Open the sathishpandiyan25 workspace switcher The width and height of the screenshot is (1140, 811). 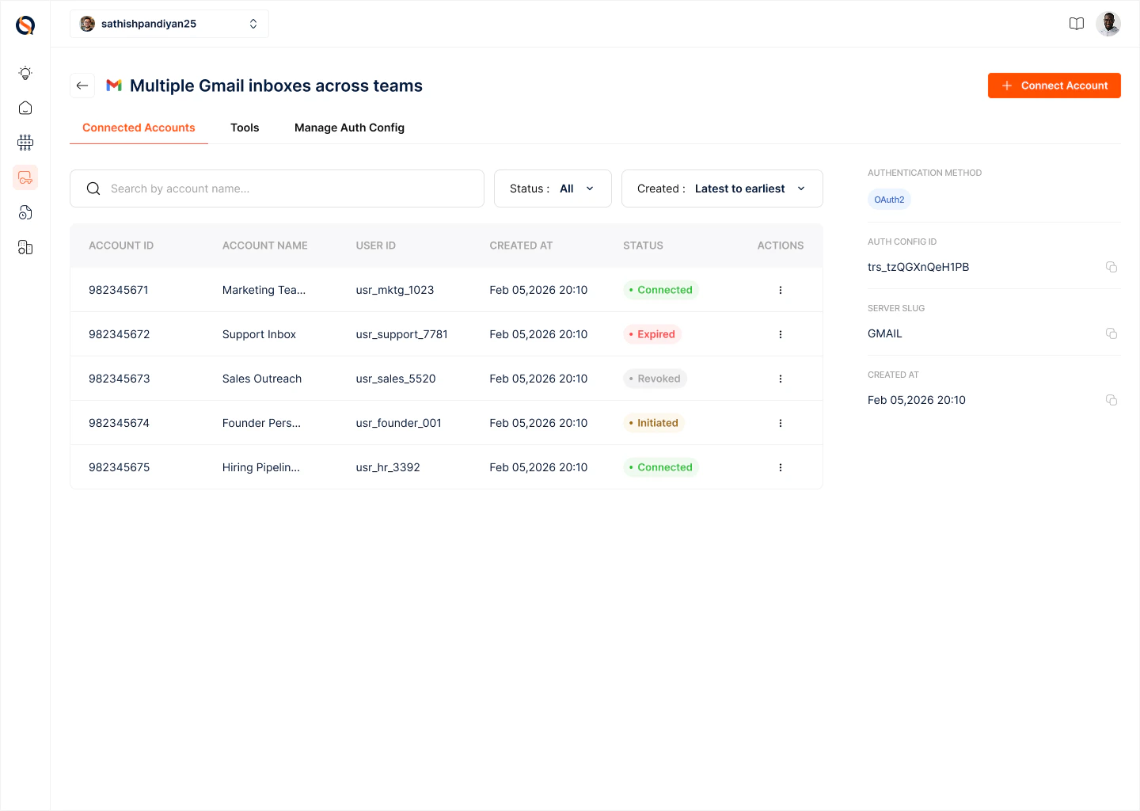169,24
